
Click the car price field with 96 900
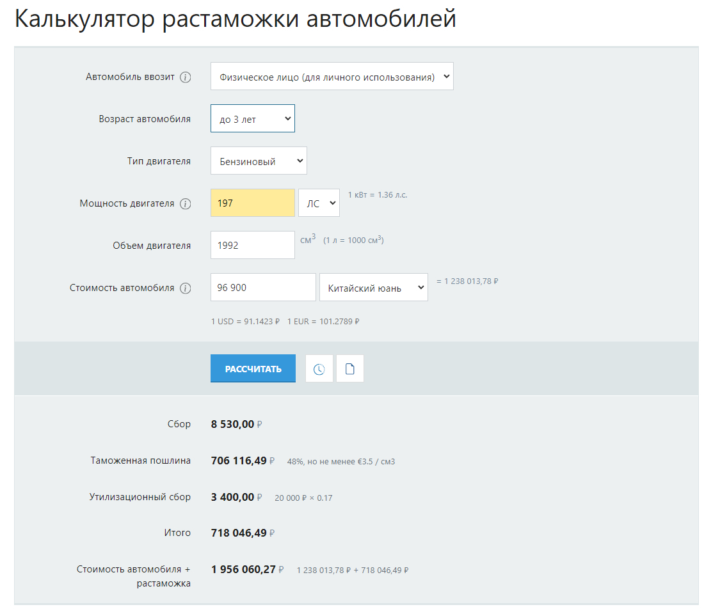click(x=263, y=288)
